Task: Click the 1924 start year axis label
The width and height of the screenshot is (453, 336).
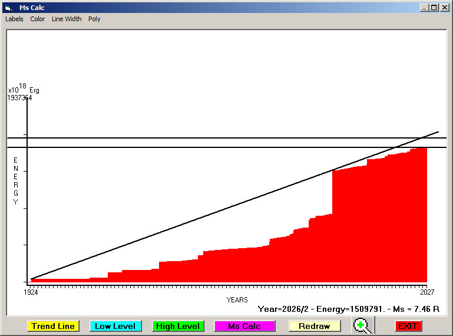Action: tap(31, 292)
